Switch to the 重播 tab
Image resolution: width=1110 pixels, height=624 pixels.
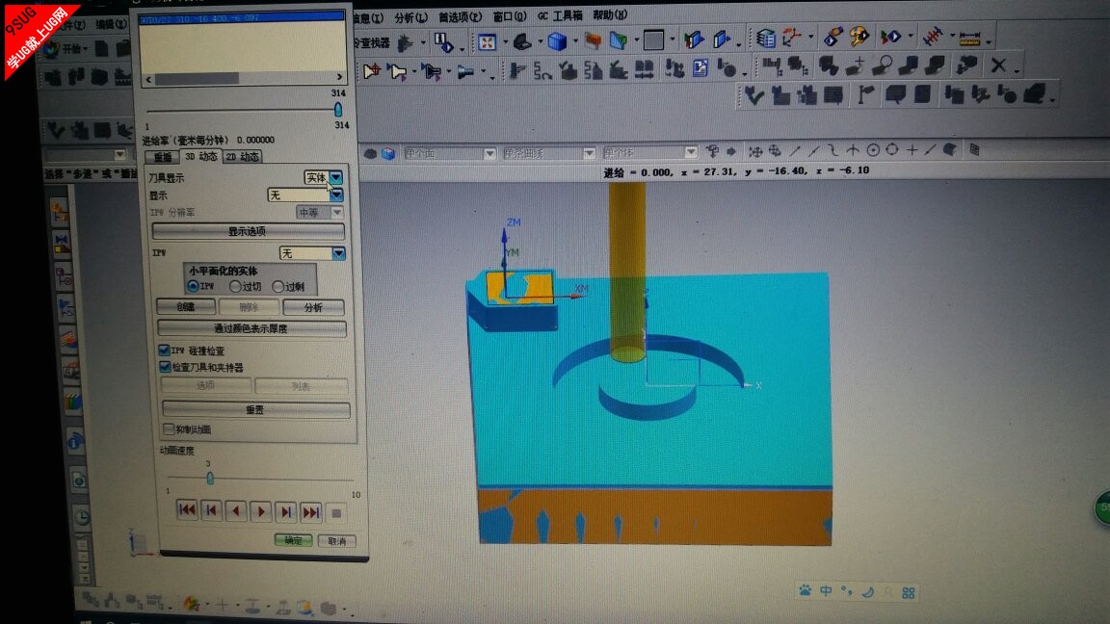coord(162,157)
